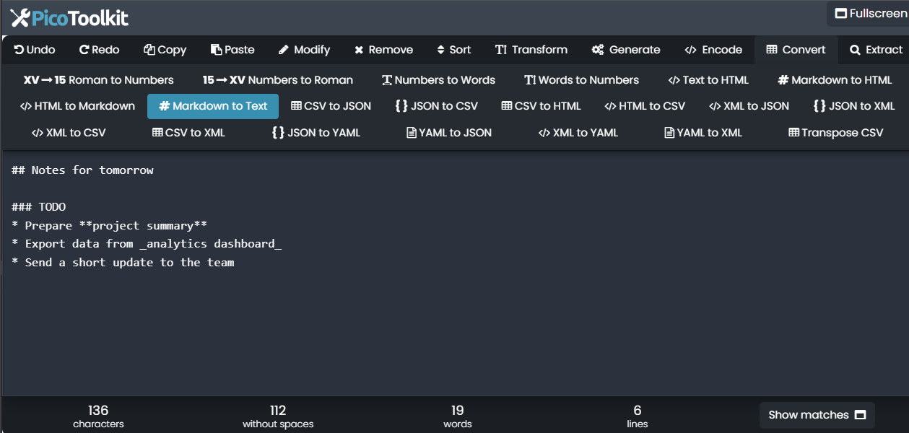Viewport: 909px width, 433px height.
Task: Choose Numbers to Words tool
Action: tap(438, 80)
